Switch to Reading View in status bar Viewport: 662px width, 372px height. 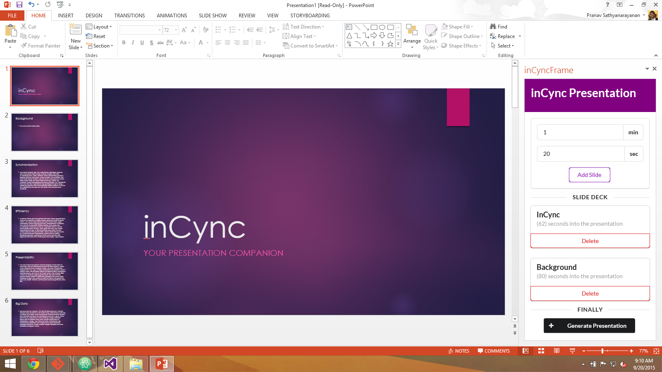pyautogui.click(x=556, y=351)
